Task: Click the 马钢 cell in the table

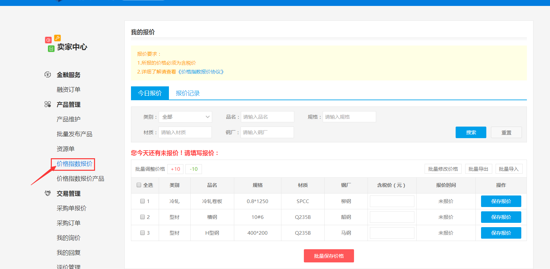Action: [x=346, y=233]
